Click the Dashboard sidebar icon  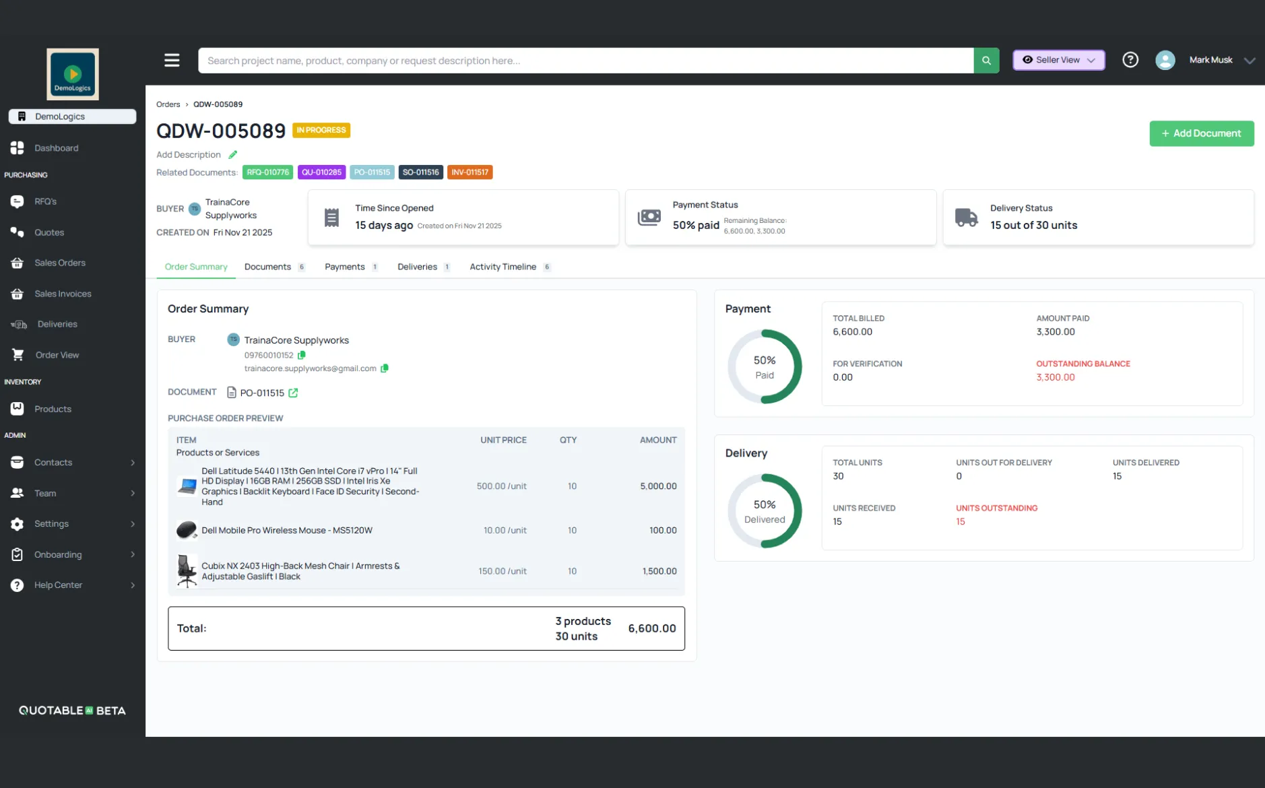[x=17, y=147]
